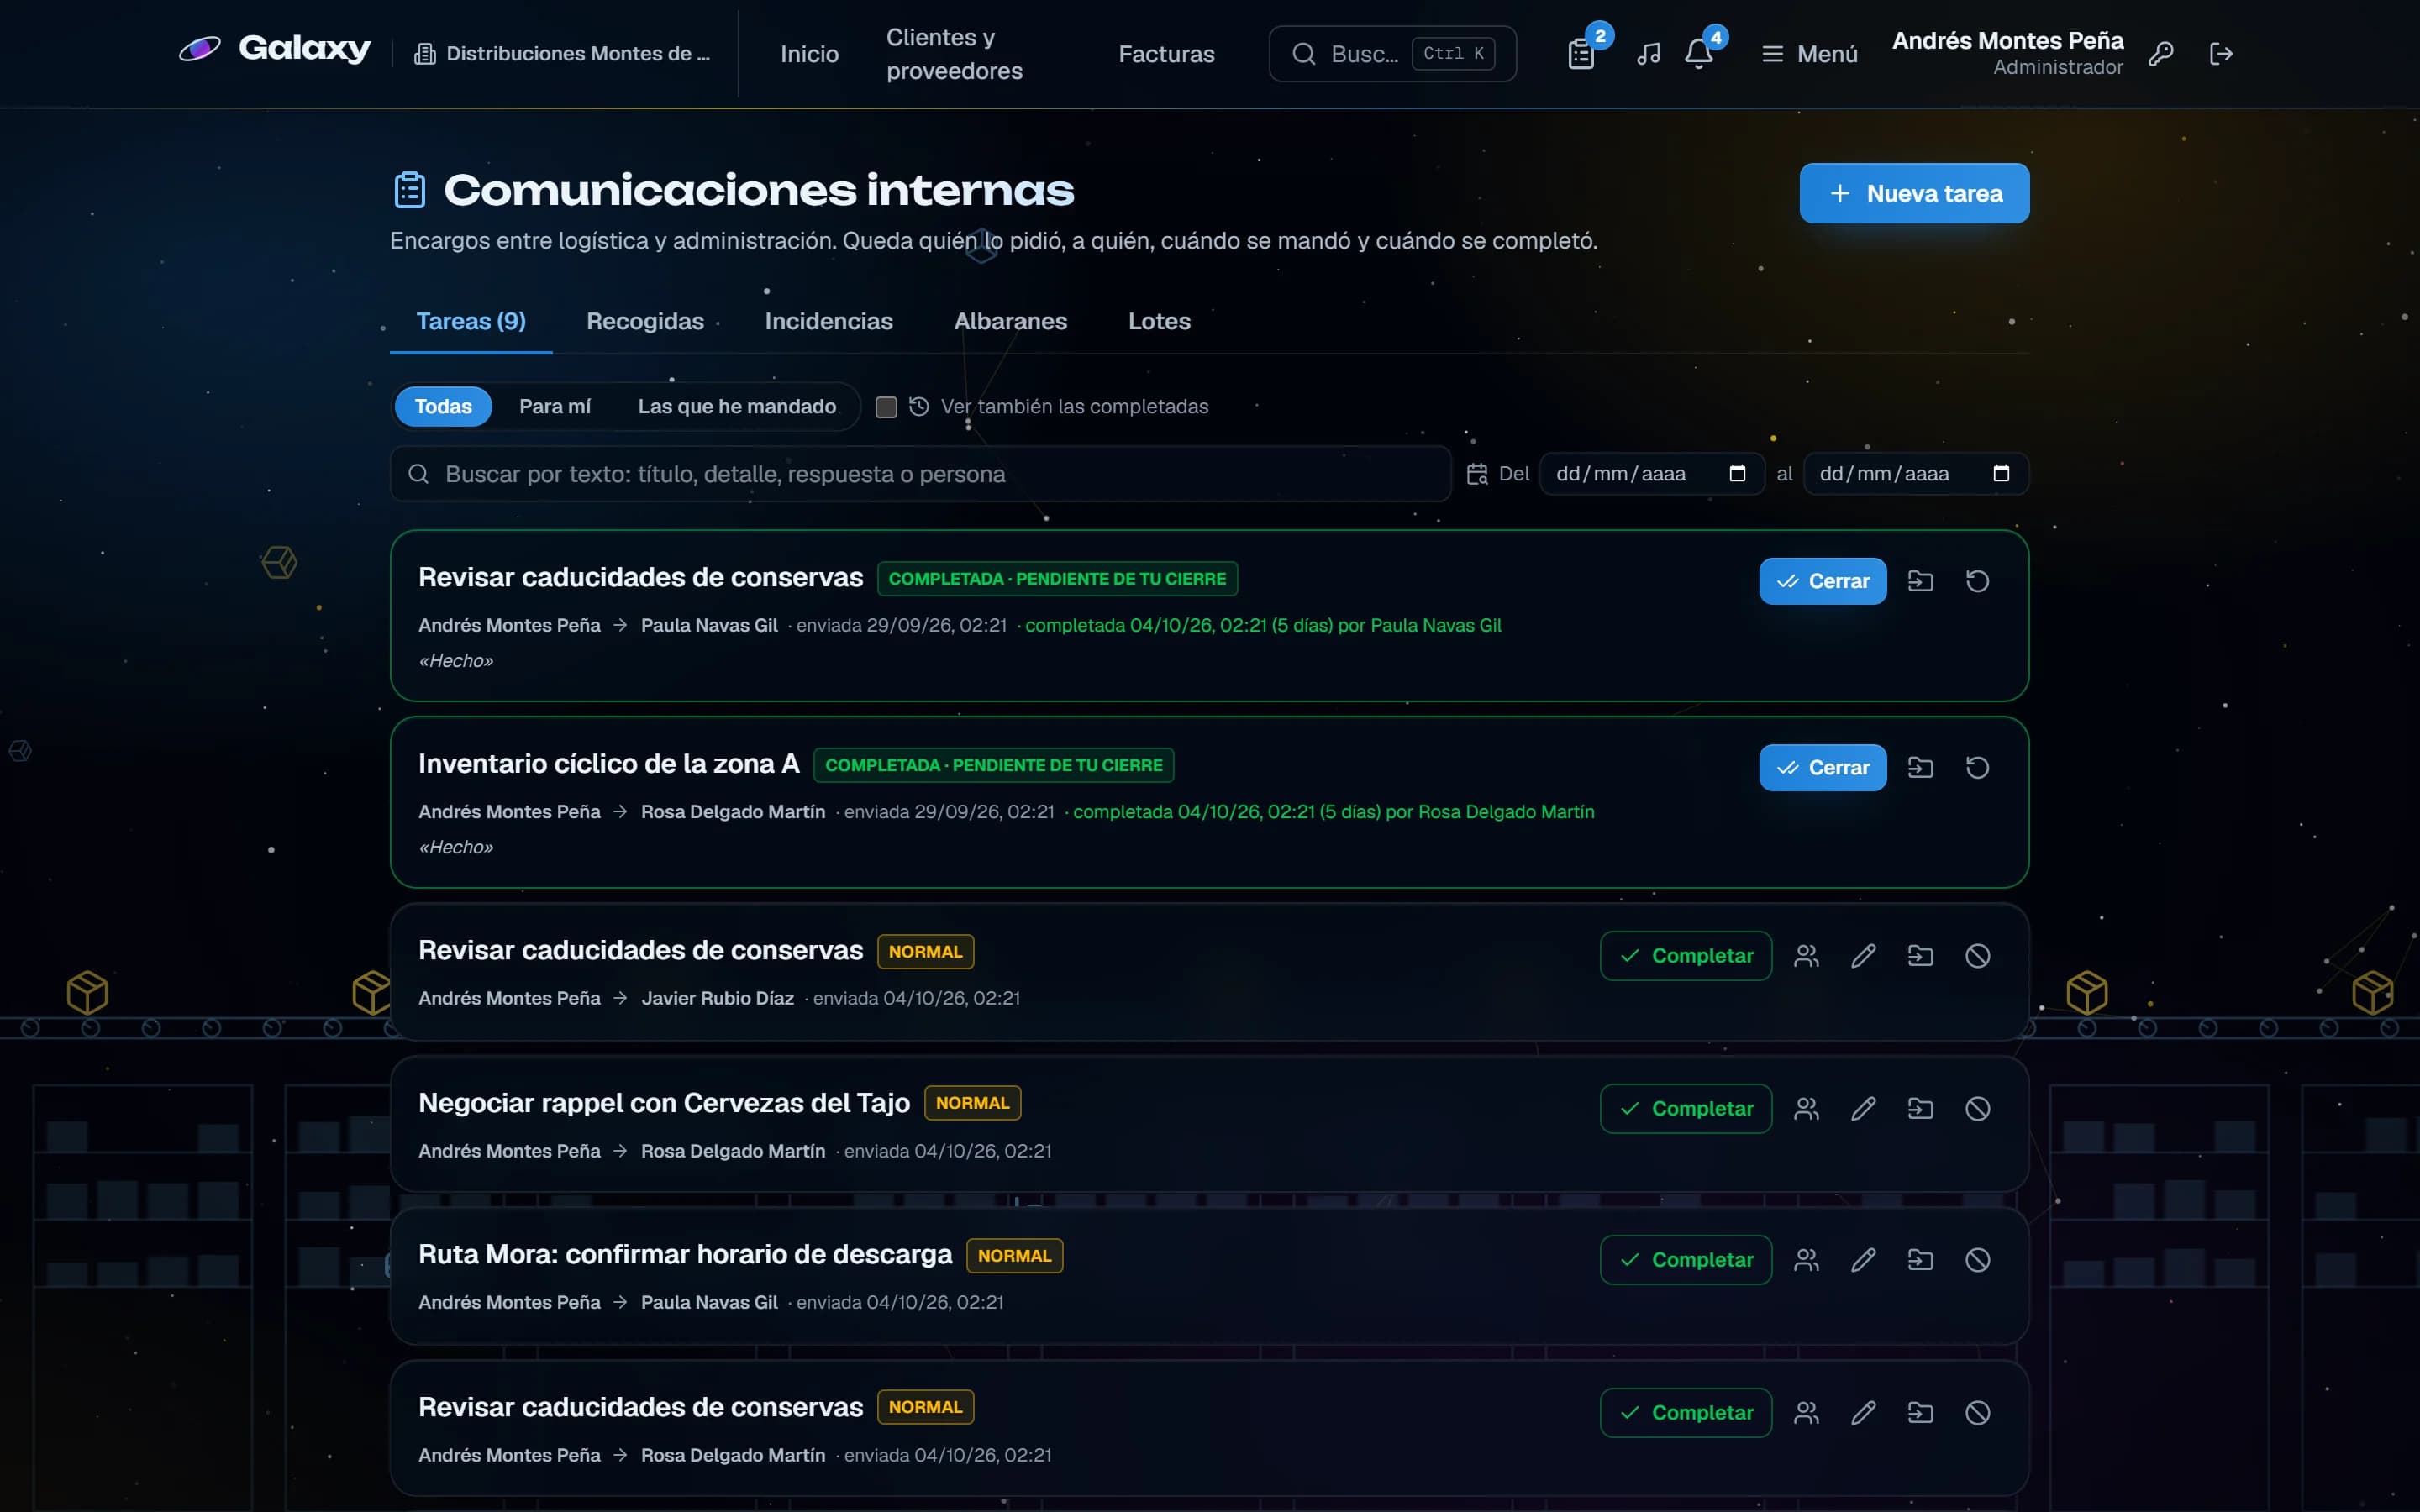The height and width of the screenshot is (1512, 2420).
Task: Click the Nueva tarea button
Action: tap(1914, 193)
